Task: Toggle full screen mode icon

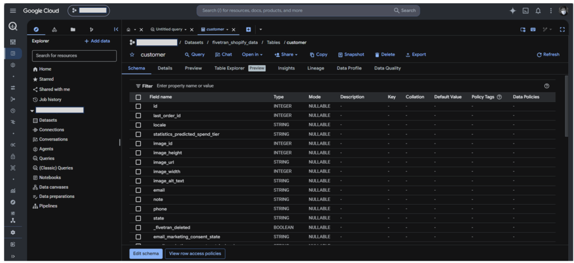Action: click(x=562, y=29)
